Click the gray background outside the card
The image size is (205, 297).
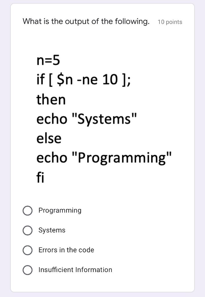5,148
